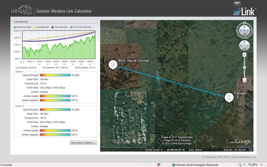This screenshot has height=167, width=267.
Task: Pan map left with move joystick arrow
Action: (x=241, y=46)
